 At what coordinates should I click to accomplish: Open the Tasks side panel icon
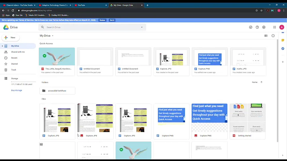283,49
